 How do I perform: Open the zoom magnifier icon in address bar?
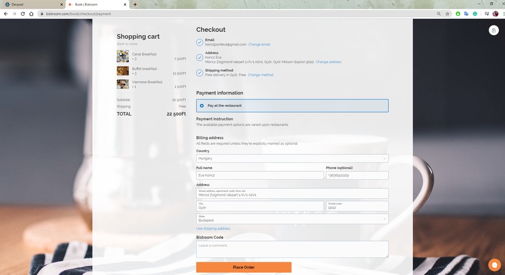(x=439, y=14)
